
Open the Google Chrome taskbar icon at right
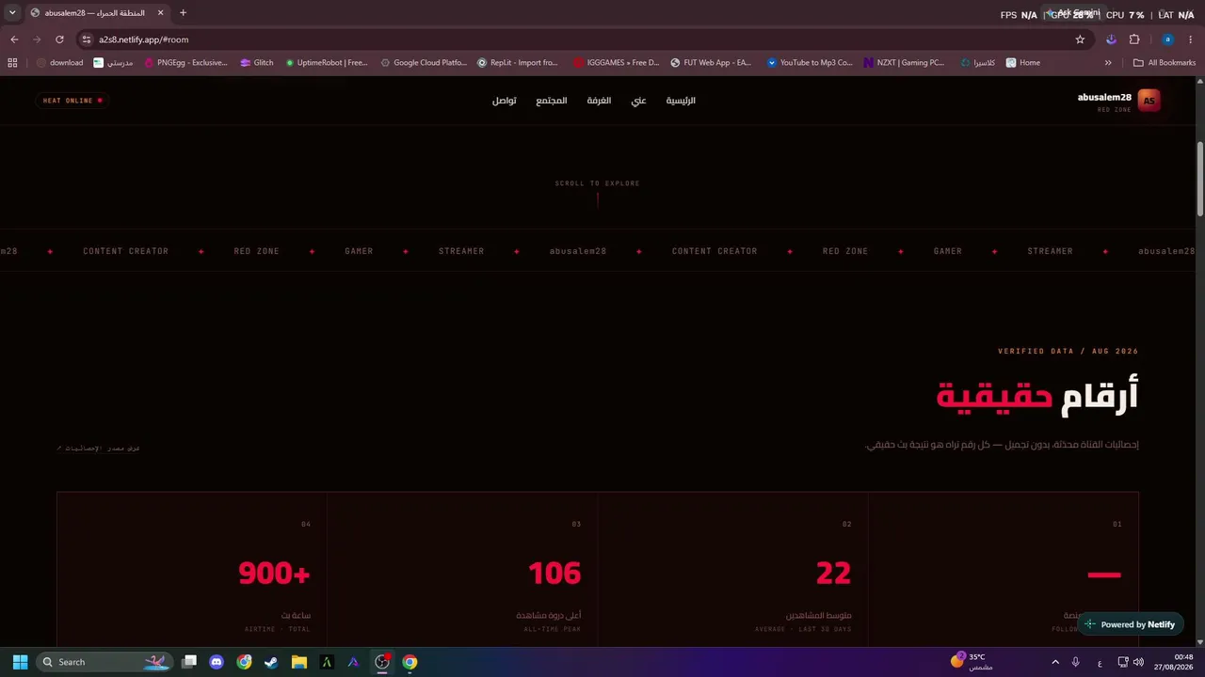pos(410,662)
